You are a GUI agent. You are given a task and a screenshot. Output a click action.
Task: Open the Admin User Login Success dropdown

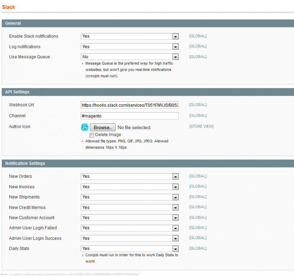(129, 238)
